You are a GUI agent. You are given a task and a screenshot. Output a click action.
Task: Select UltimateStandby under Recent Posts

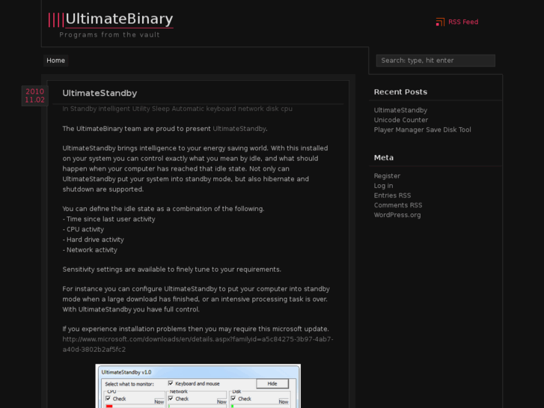pos(400,111)
